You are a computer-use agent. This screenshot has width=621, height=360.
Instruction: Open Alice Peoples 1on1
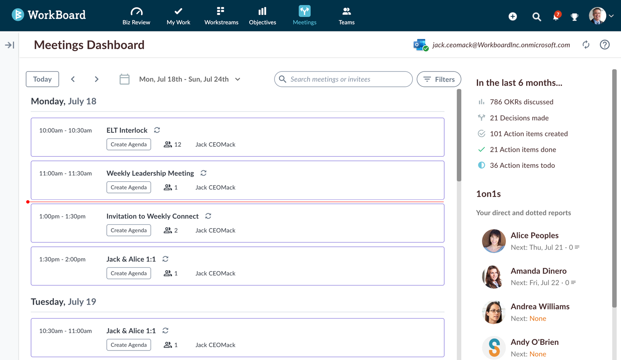(x=534, y=235)
